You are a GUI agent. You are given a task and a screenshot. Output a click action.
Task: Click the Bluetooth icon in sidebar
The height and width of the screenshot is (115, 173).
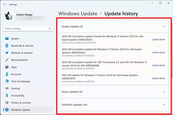pyautogui.click(x=7, y=46)
